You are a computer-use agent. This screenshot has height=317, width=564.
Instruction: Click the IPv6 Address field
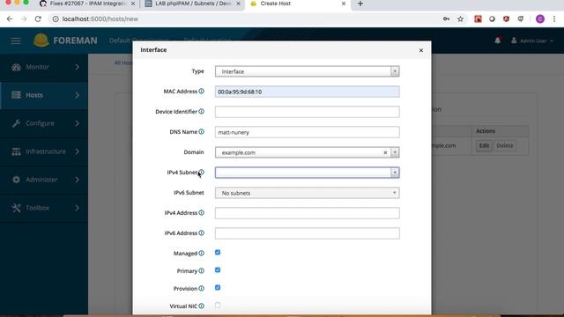tap(308, 233)
